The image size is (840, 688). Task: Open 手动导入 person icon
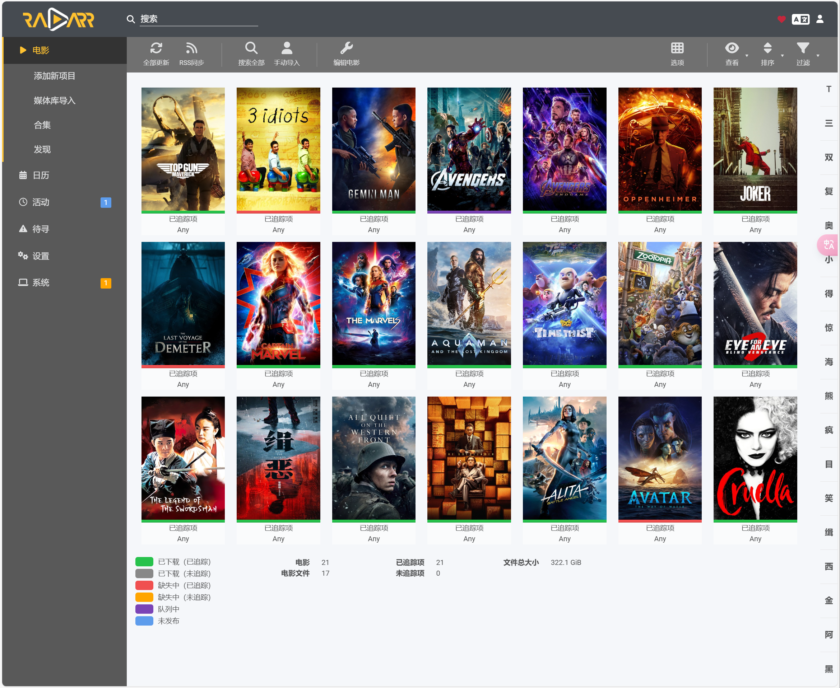pyautogui.click(x=286, y=48)
